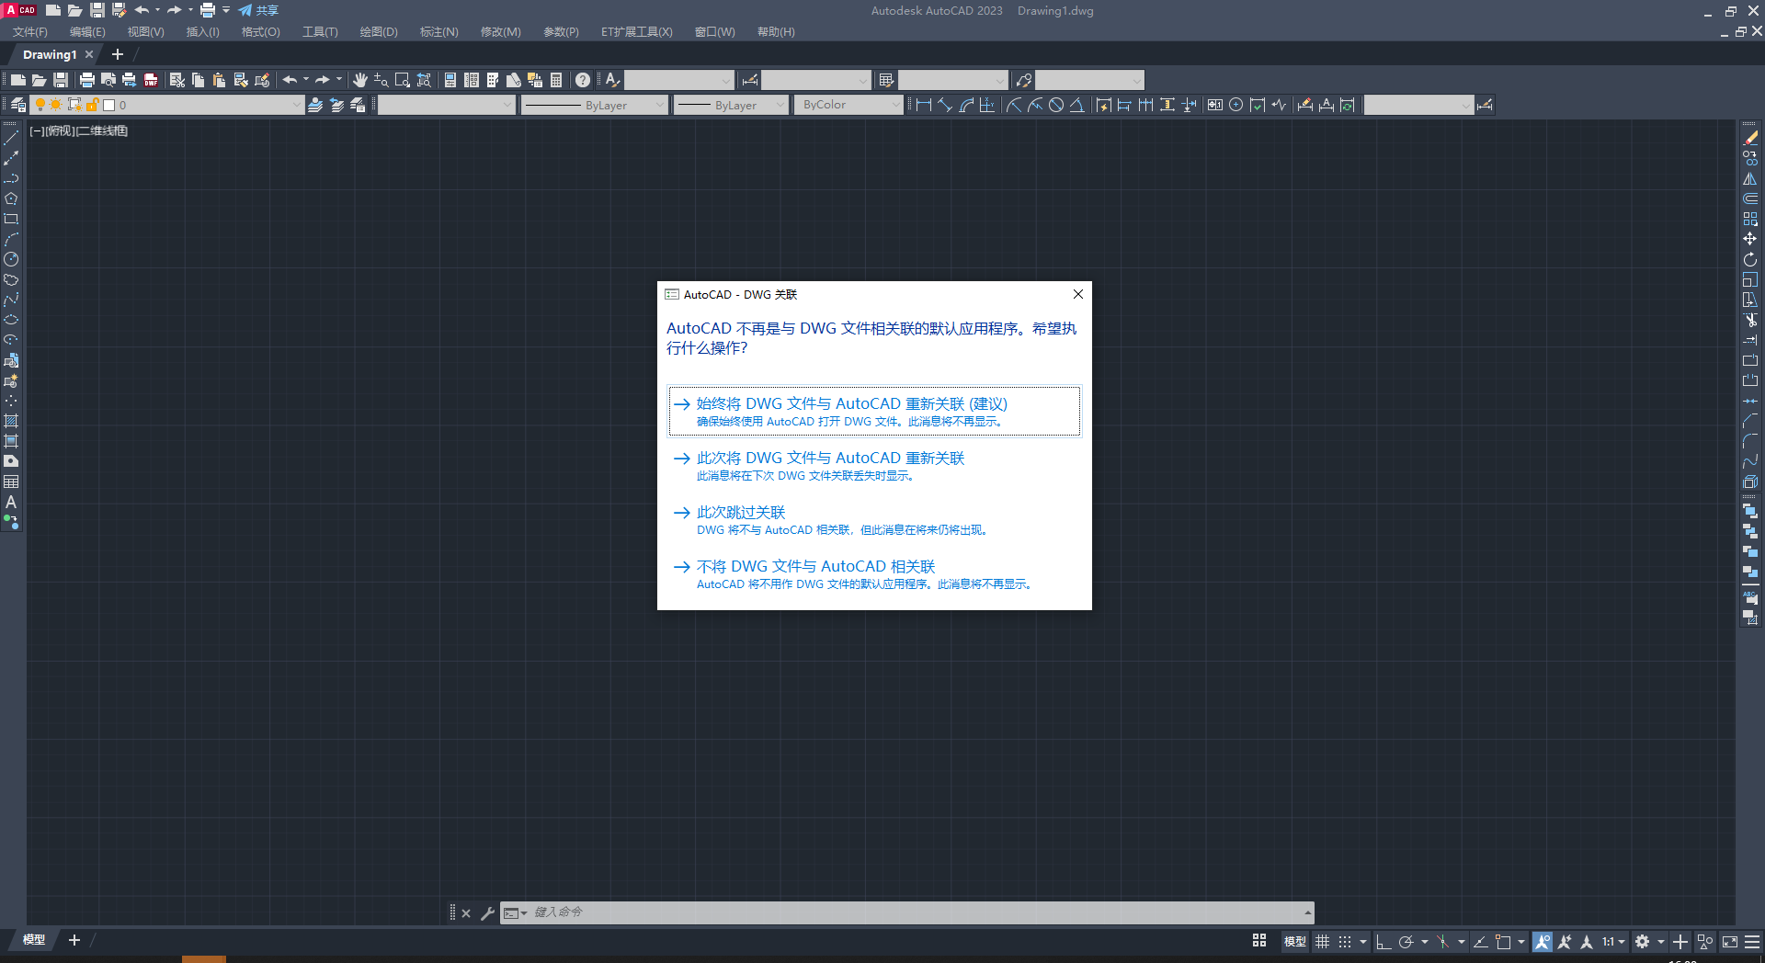1765x963 pixels.
Task: Click the viewport label [-][俯视][二维线框]
Action: coord(79,131)
